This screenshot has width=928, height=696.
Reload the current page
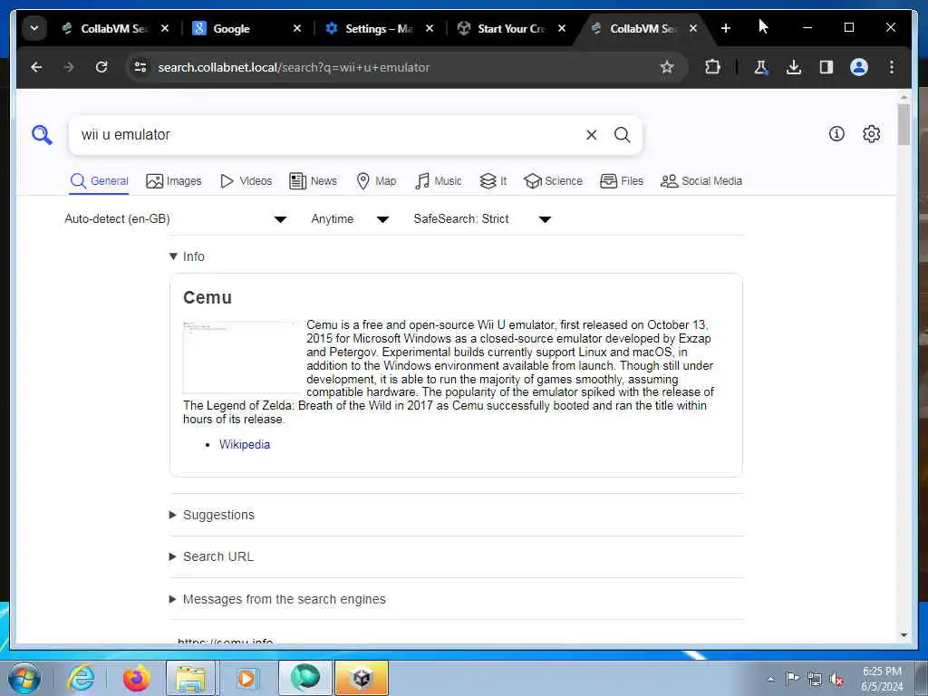101,67
